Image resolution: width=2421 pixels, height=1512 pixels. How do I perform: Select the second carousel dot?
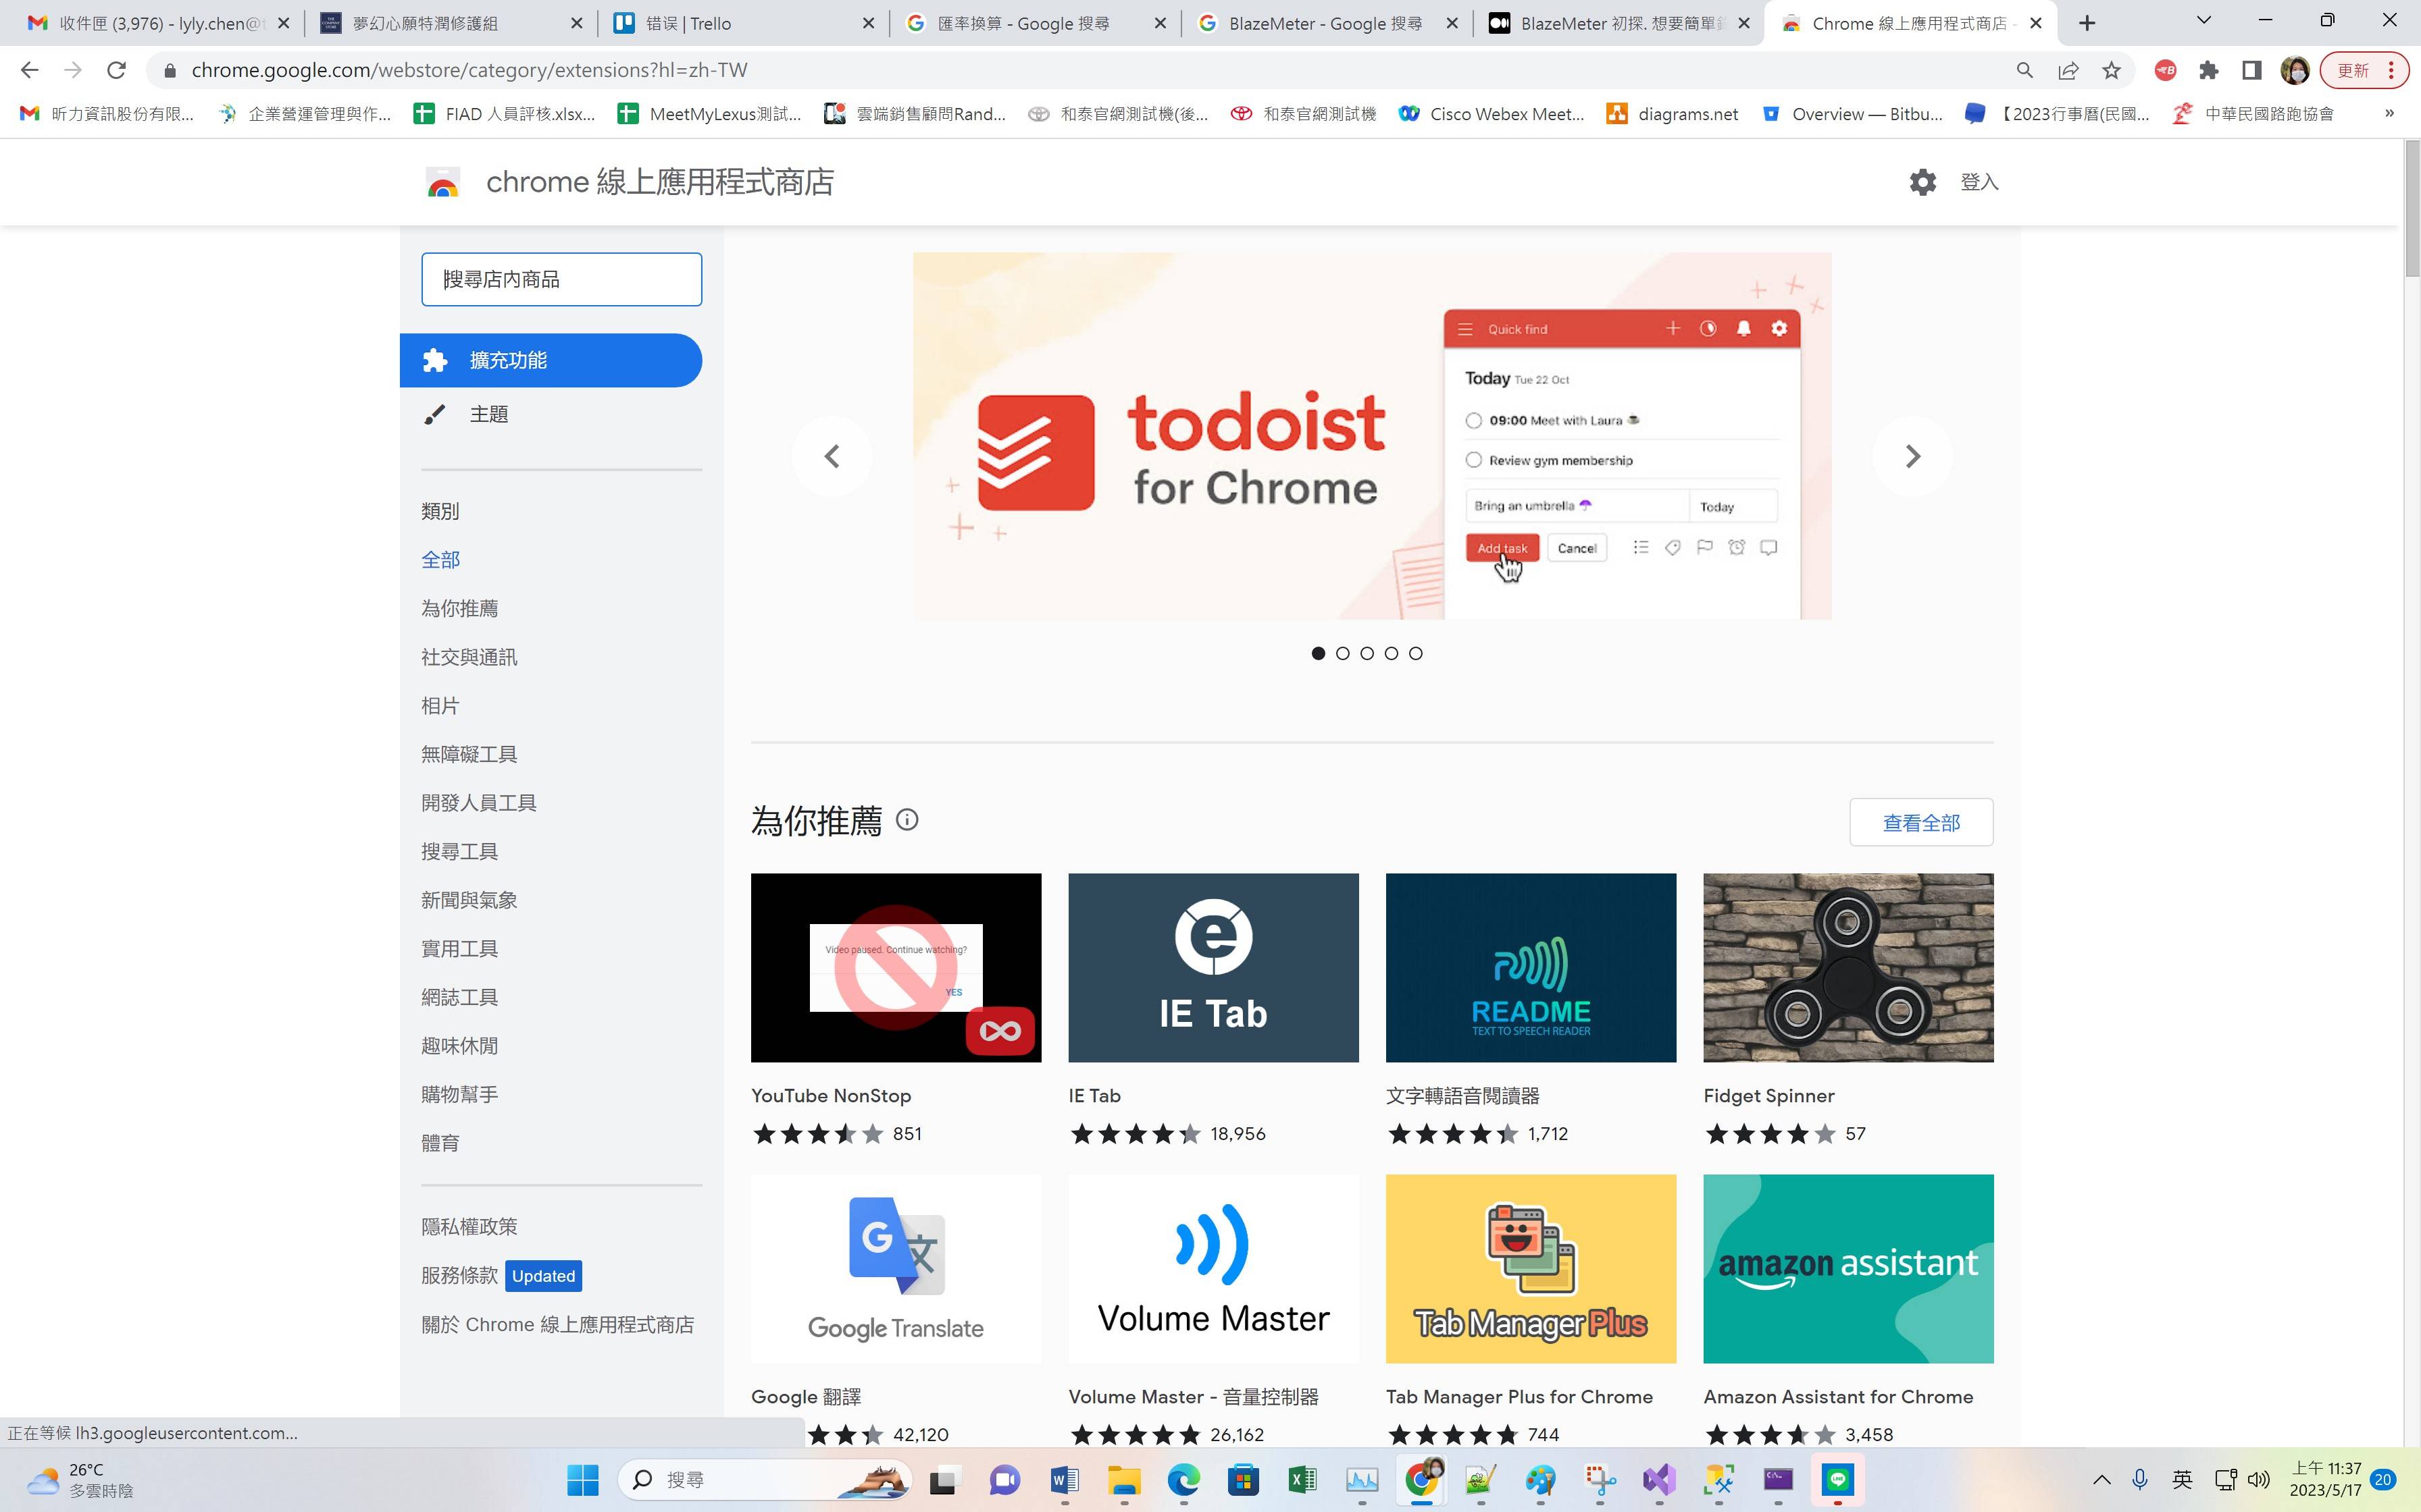click(x=1342, y=653)
